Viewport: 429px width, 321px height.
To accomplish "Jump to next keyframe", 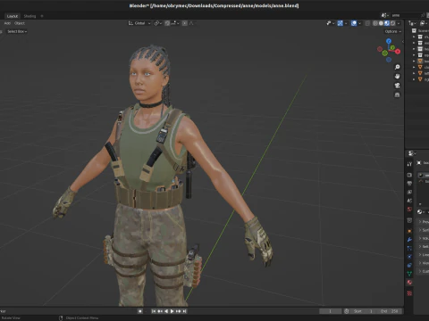I will (178, 311).
